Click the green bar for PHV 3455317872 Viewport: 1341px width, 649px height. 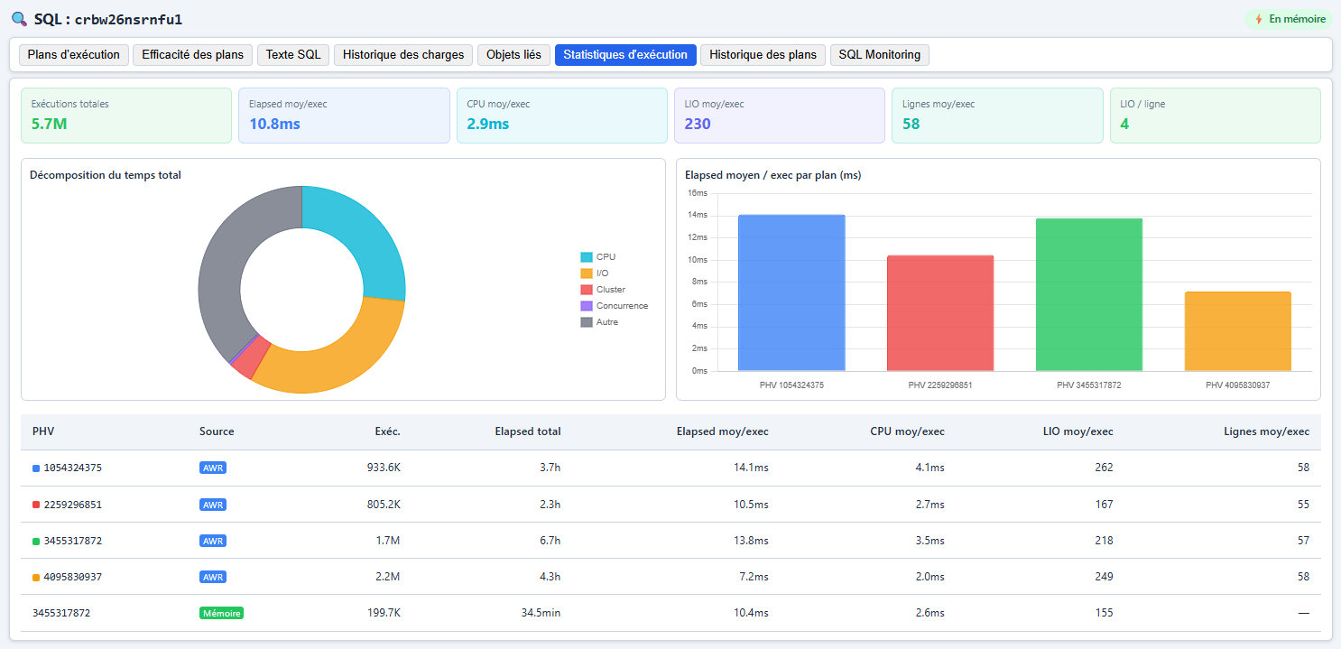pyautogui.click(x=1089, y=295)
